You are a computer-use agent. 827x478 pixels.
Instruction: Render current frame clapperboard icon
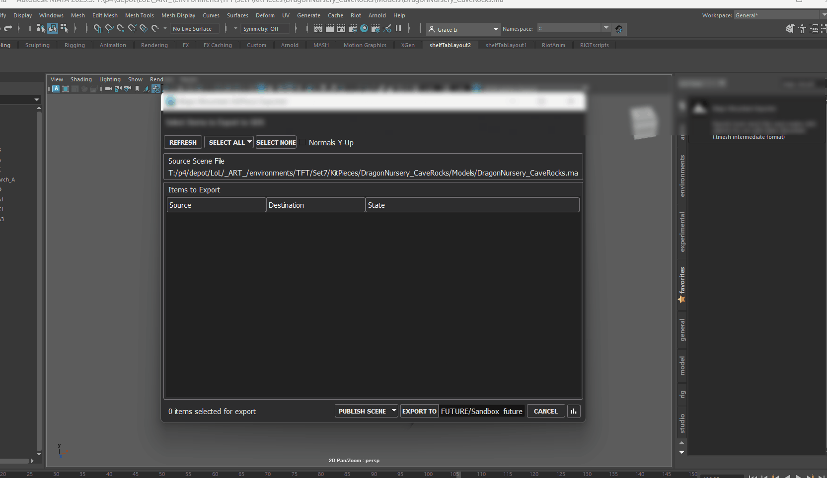(x=330, y=28)
